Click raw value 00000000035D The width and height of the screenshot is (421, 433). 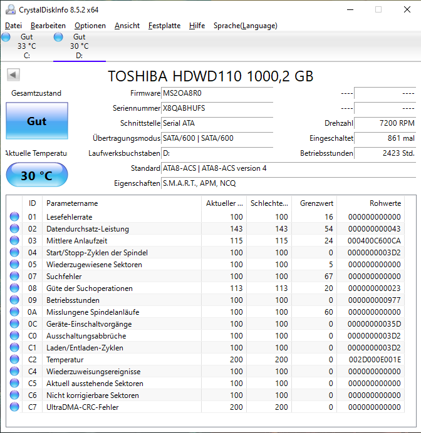[x=374, y=324]
